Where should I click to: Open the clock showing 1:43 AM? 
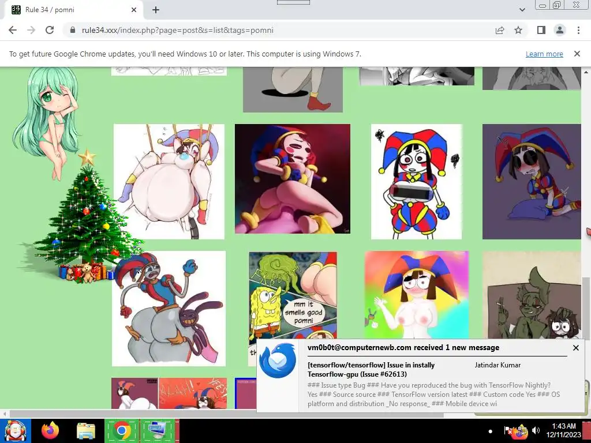coord(563,430)
